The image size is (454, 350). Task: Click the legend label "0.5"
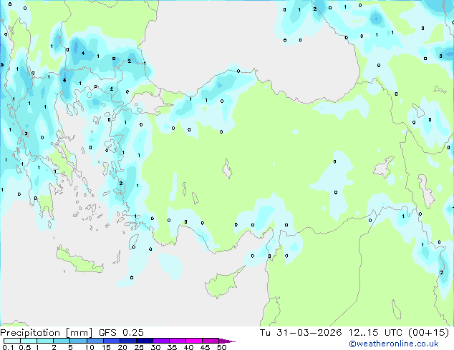pos(24,347)
